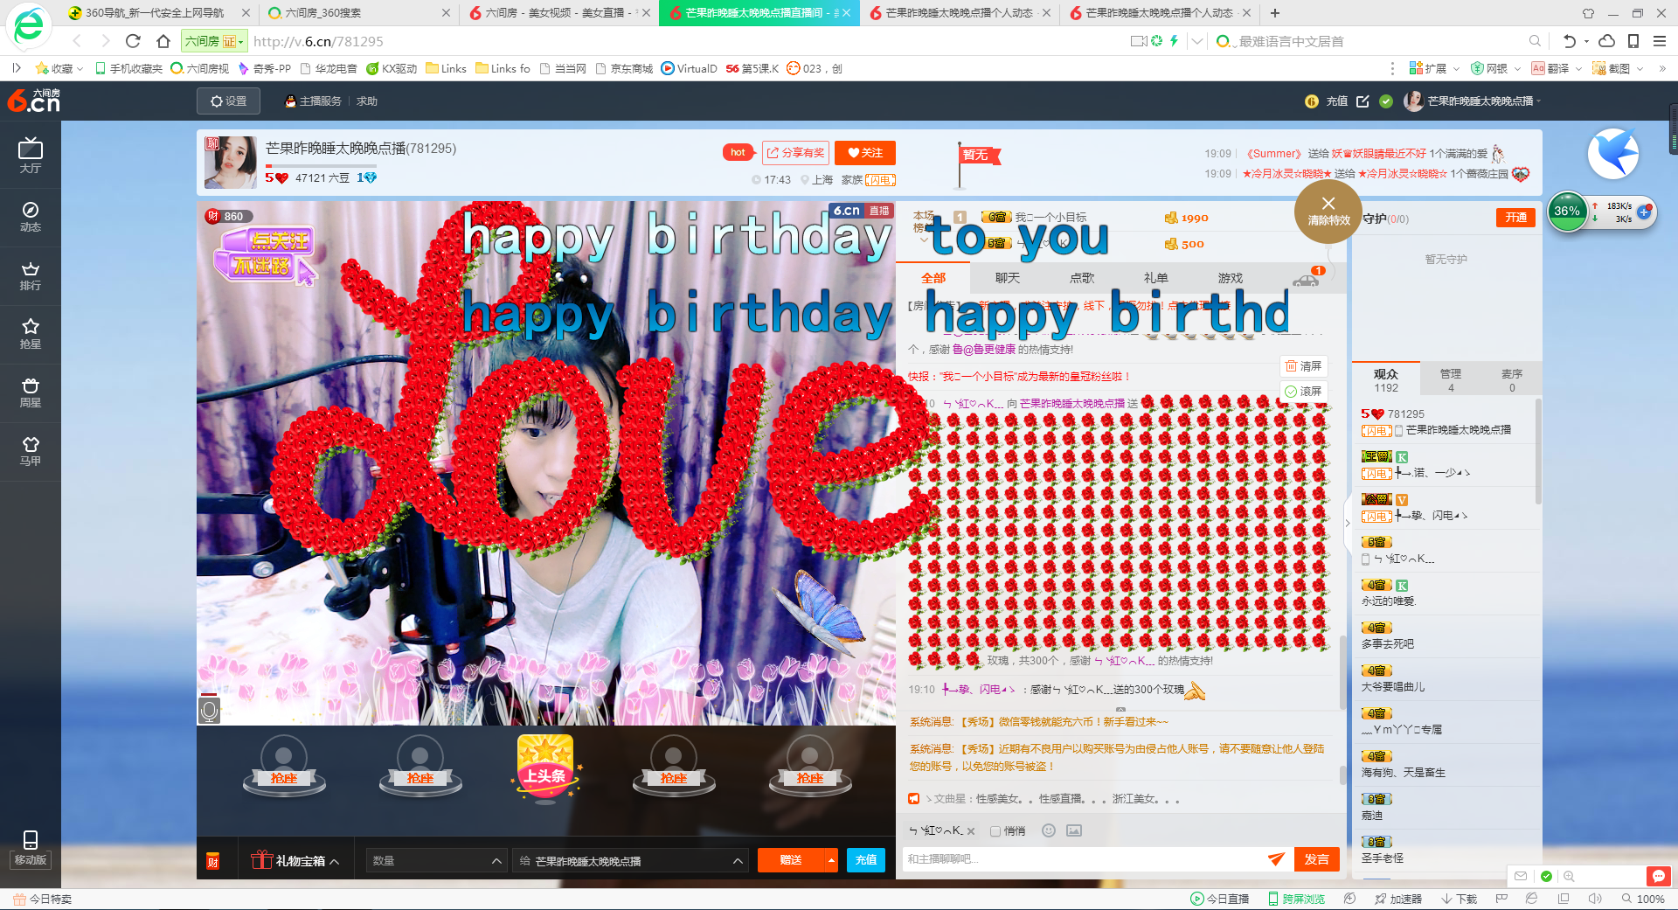Open the 周星 sidebar icon

pyautogui.click(x=31, y=392)
